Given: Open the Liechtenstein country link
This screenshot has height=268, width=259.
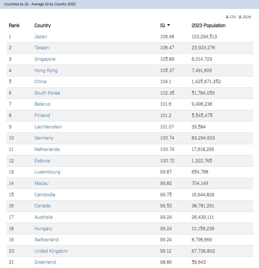Looking at the screenshot, I should (48, 127).
